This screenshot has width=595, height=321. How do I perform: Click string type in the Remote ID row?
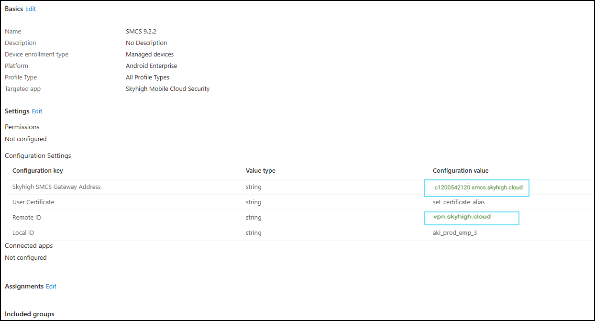tap(253, 217)
